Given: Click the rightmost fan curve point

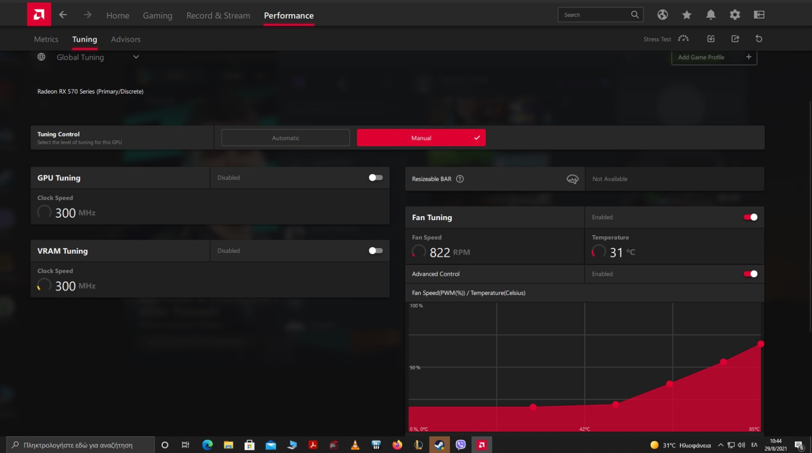Looking at the screenshot, I should (760, 344).
